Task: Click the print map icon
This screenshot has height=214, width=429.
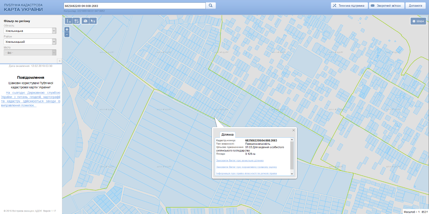Action: 85,21
